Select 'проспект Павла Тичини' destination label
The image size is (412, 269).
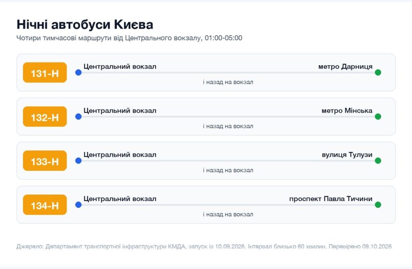coord(331,199)
